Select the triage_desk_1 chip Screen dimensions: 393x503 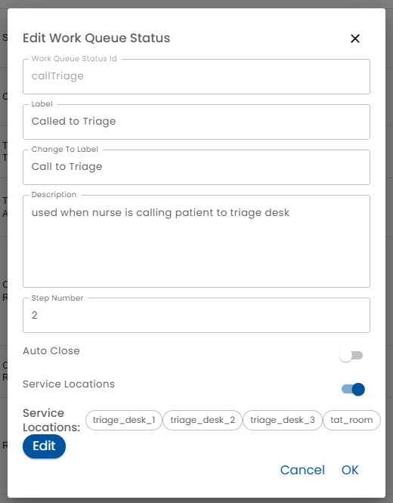[124, 420]
